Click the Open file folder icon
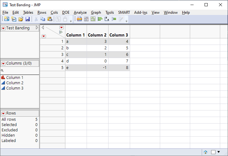 [x=21, y=19]
